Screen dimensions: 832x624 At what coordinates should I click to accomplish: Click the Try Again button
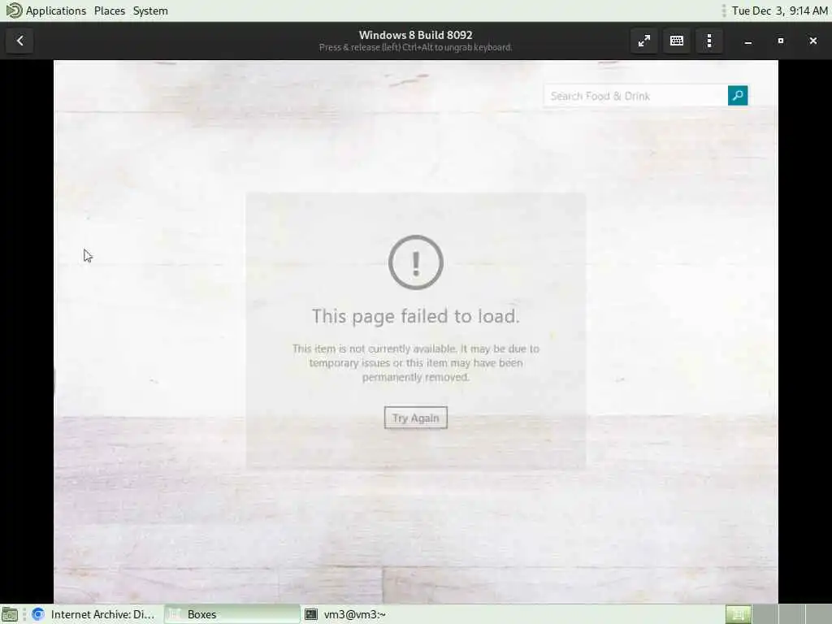[x=415, y=418]
